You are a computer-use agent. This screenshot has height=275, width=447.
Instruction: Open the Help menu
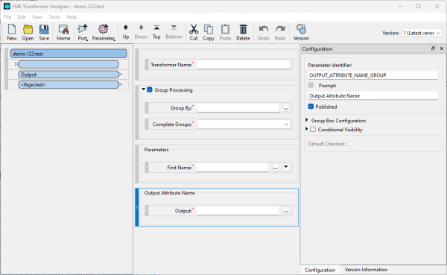(x=72, y=17)
